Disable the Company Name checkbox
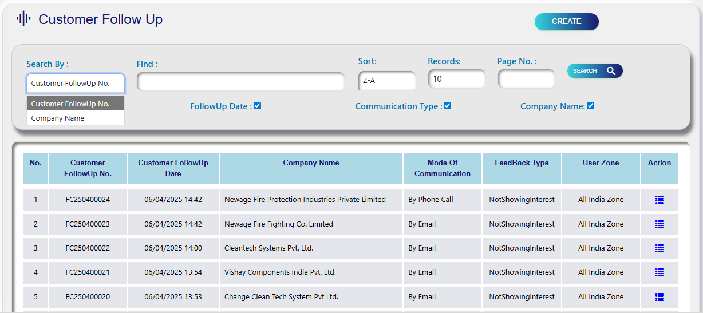The image size is (703, 313). 590,106
